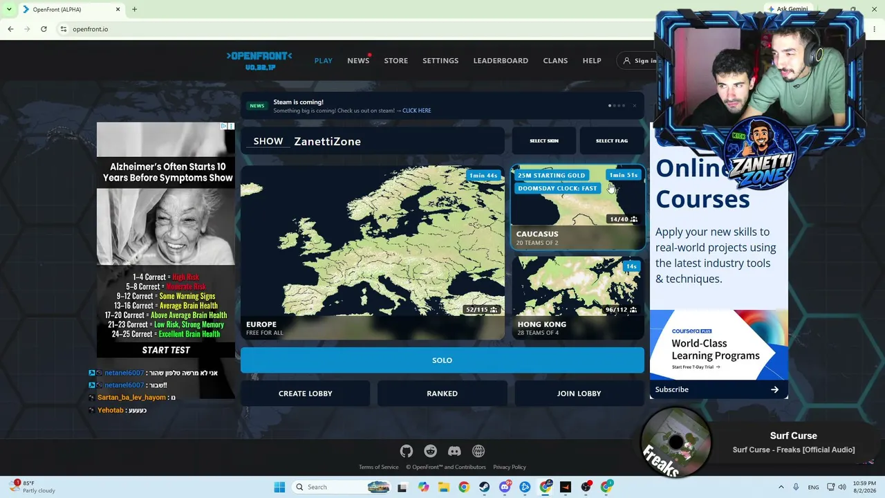885x498 pixels.
Task: Open the volume control in system tray
Action: (x=842, y=487)
